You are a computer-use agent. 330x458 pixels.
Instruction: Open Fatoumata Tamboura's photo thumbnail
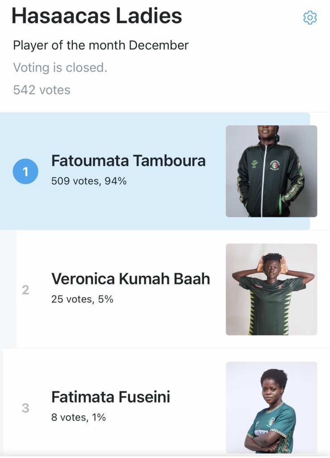click(x=272, y=171)
